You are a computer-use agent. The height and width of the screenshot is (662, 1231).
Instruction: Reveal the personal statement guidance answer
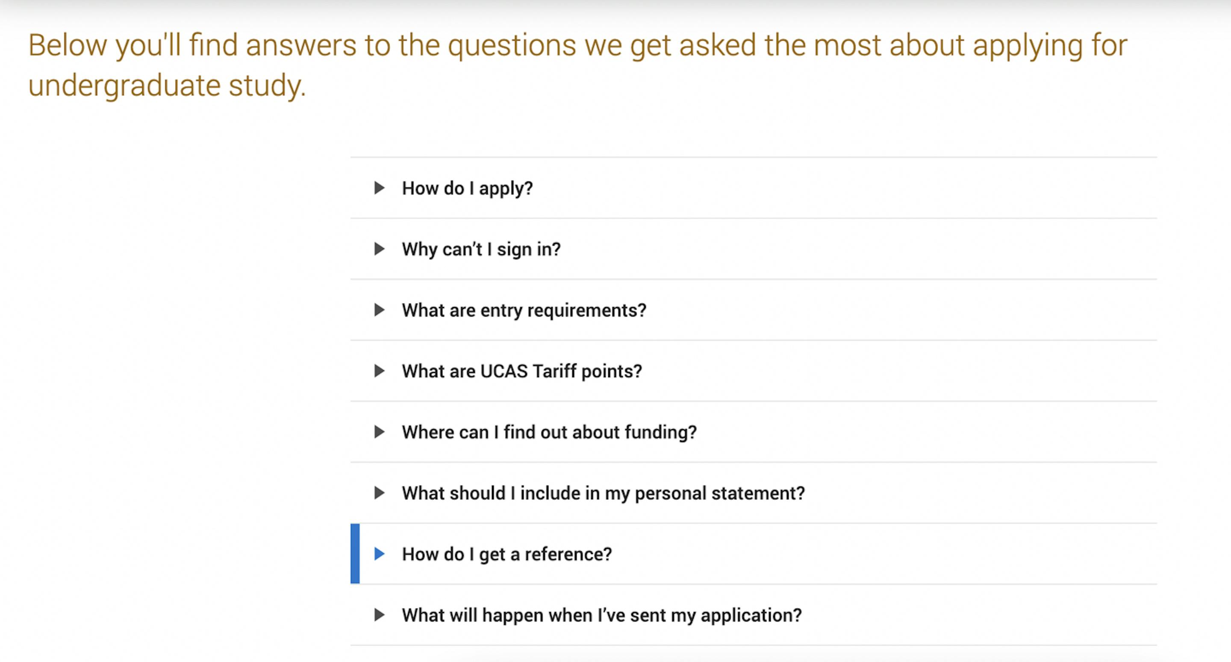coord(754,493)
